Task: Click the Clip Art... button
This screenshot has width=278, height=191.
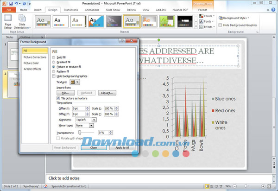Action: pos(107,93)
